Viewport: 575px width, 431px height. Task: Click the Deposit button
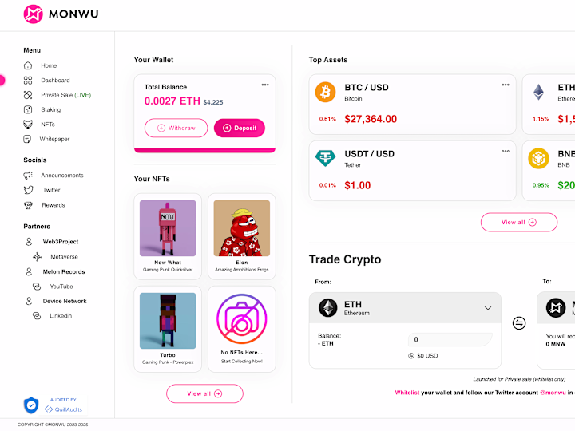click(240, 128)
